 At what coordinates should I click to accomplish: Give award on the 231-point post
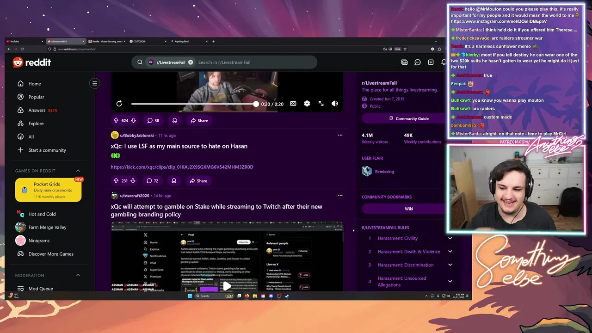(174, 181)
